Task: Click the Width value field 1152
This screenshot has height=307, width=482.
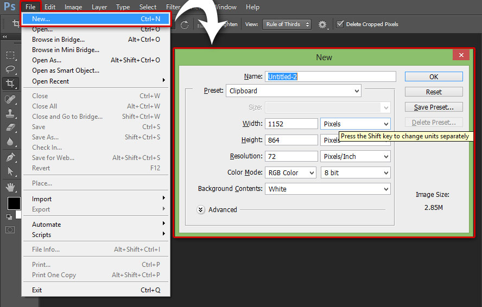Action: click(291, 124)
